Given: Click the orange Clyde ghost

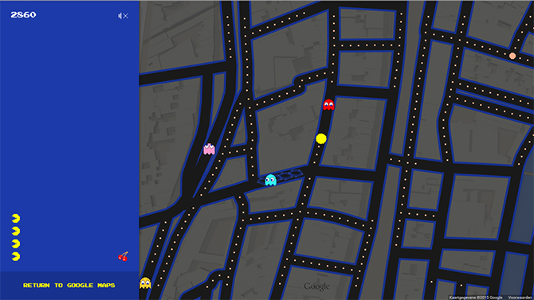Looking at the screenshot, I should [145, 283].
